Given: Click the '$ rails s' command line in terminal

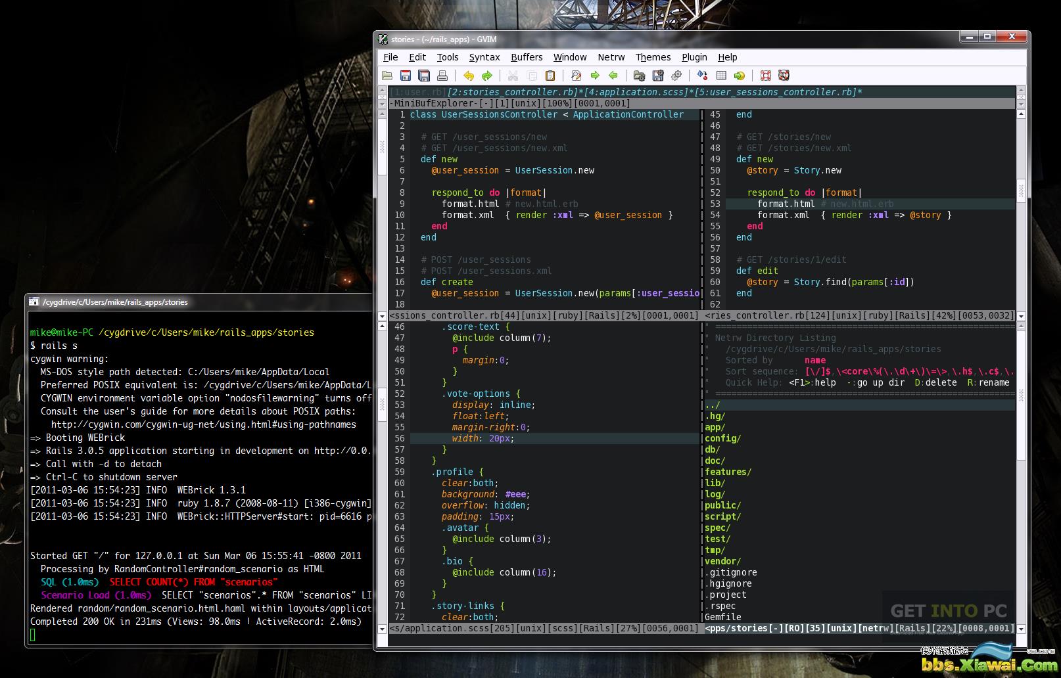Looking at the screenshot, I should [x=54, y=346].
